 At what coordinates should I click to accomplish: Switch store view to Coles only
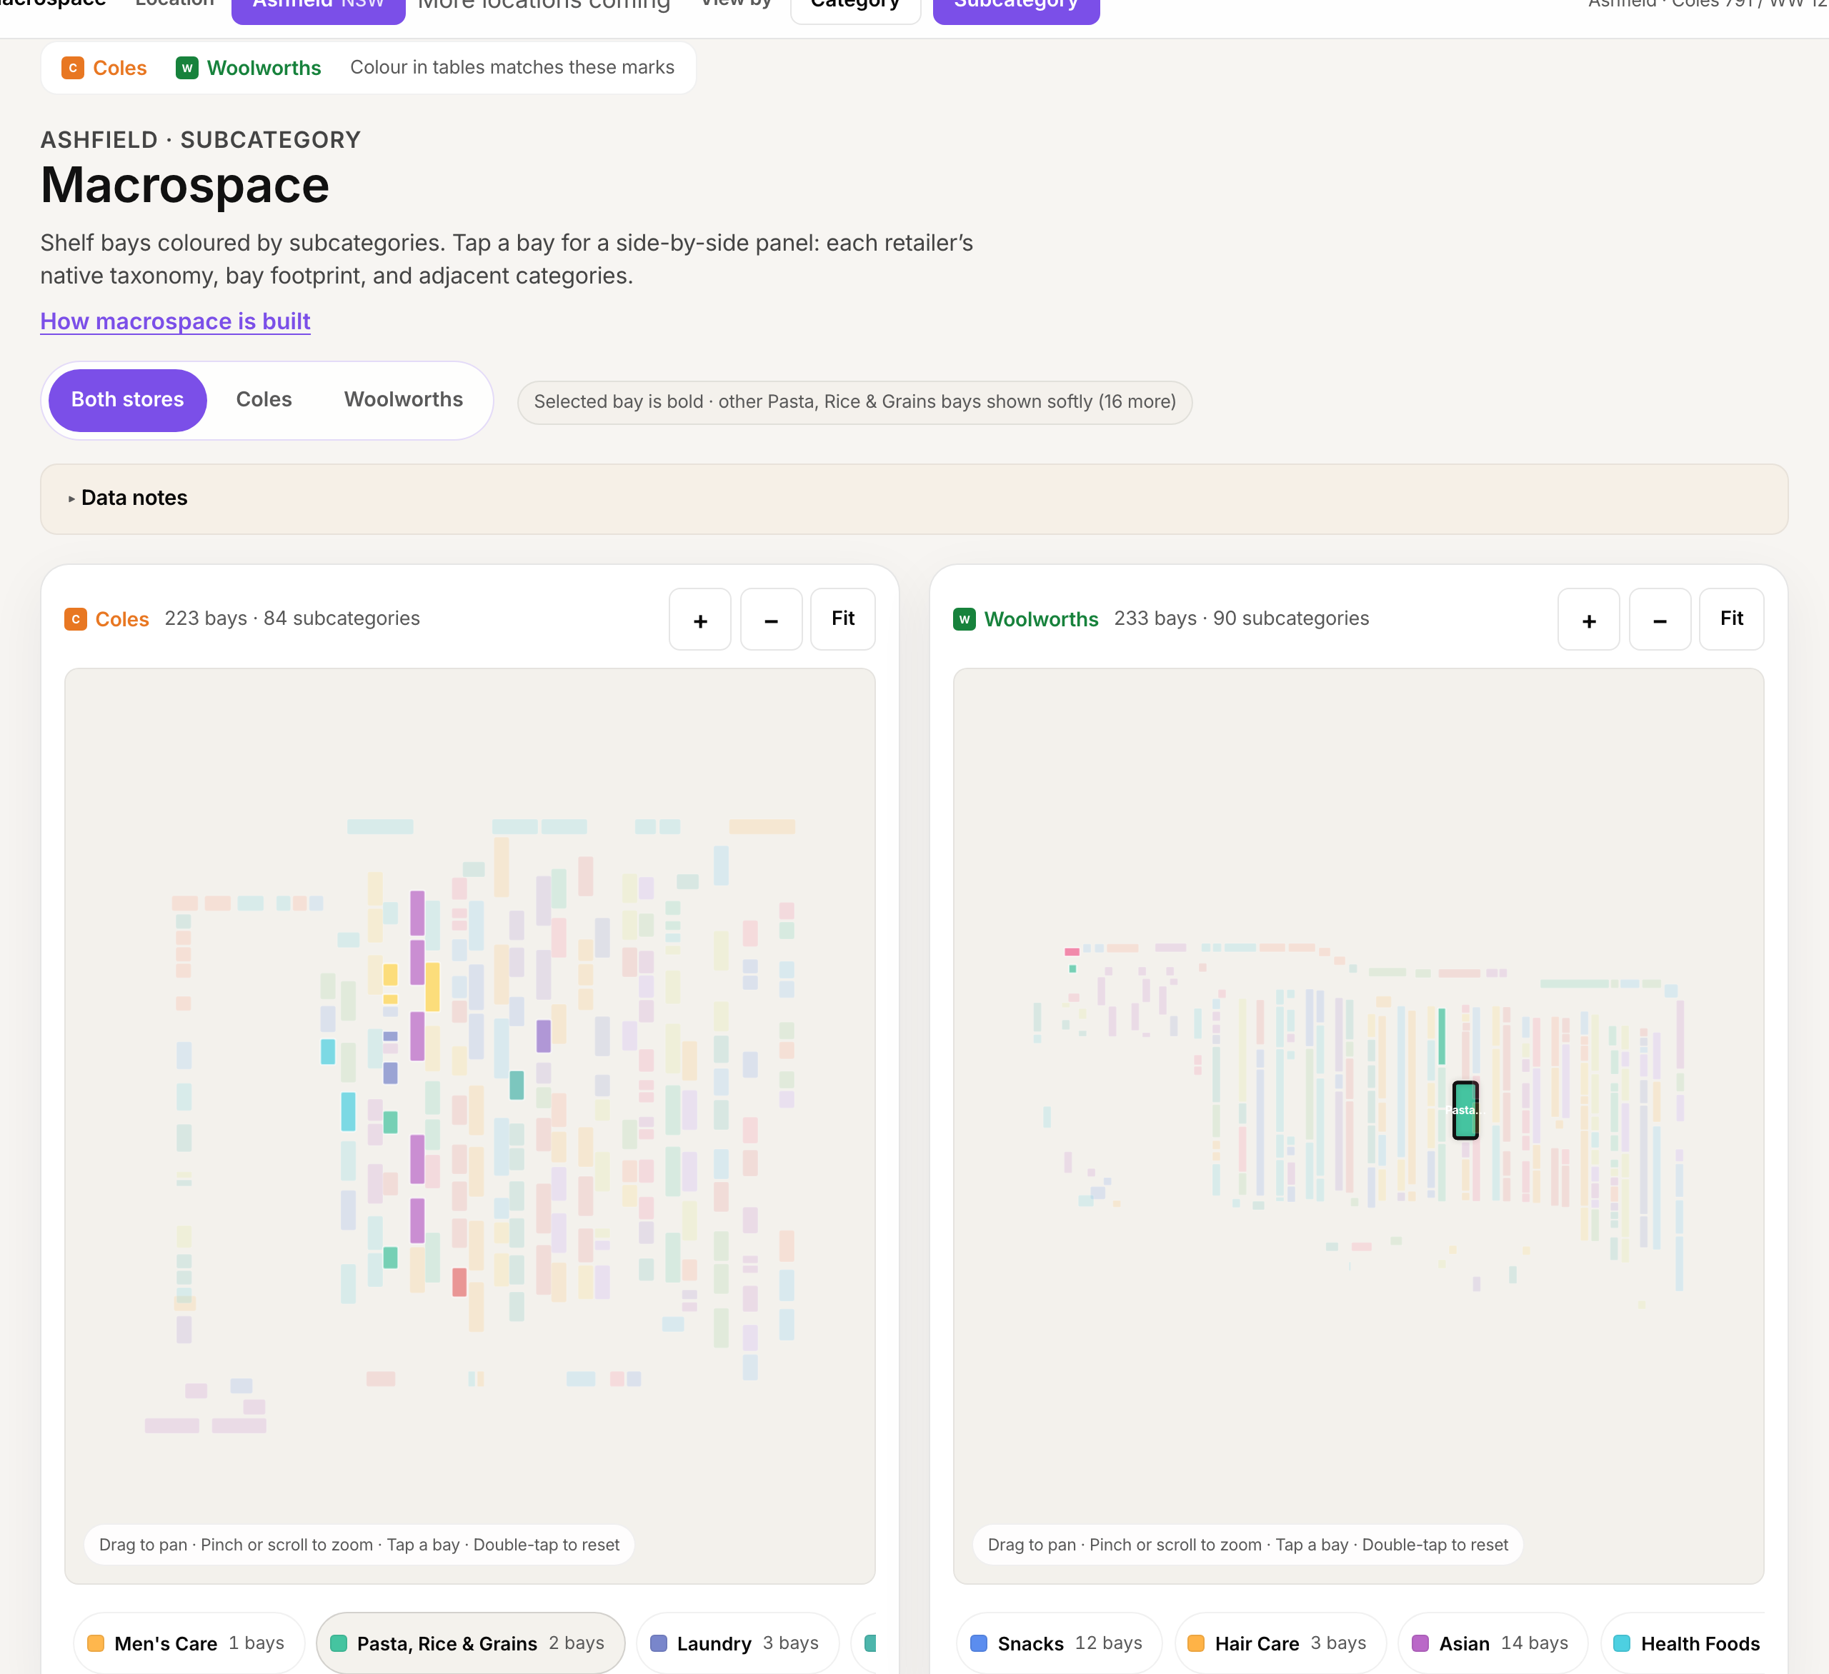pos(264,400)
